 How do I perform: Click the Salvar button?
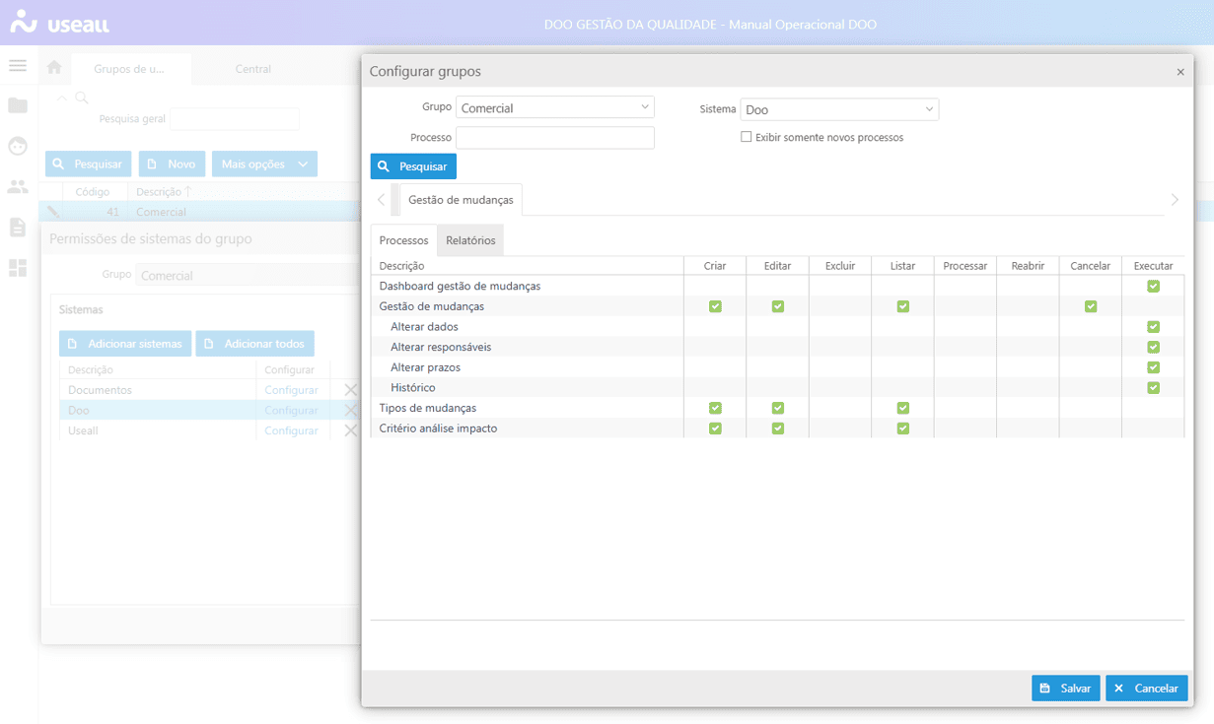click(1065, 689)
